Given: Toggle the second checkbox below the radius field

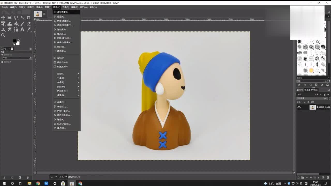Looking at the screenshot, I should [2, 62].
